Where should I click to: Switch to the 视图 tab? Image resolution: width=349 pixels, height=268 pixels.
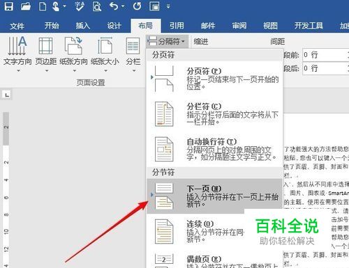270,26
